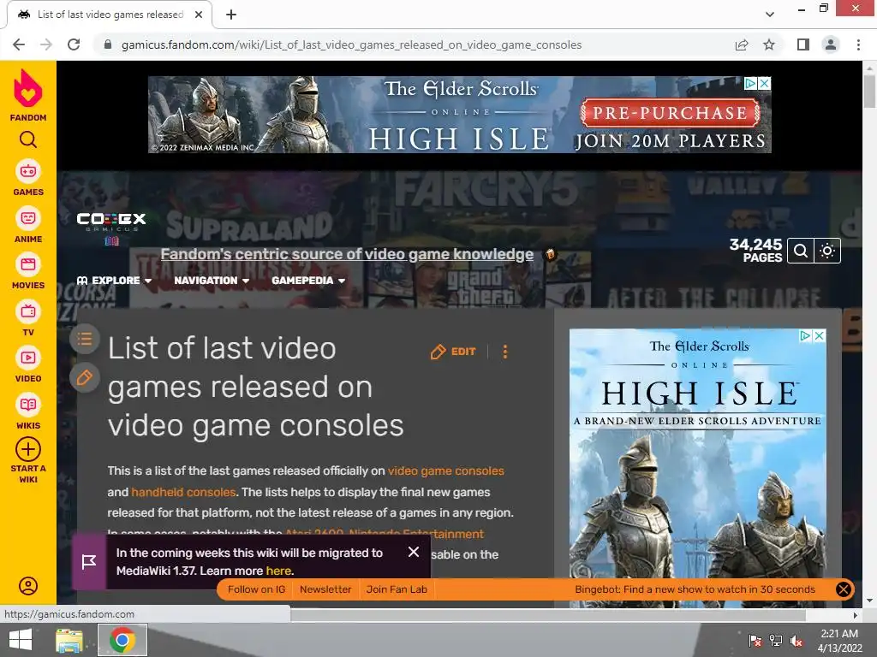Expand the tab search chevron
The image size is (877, 657).
pos(770,15)
